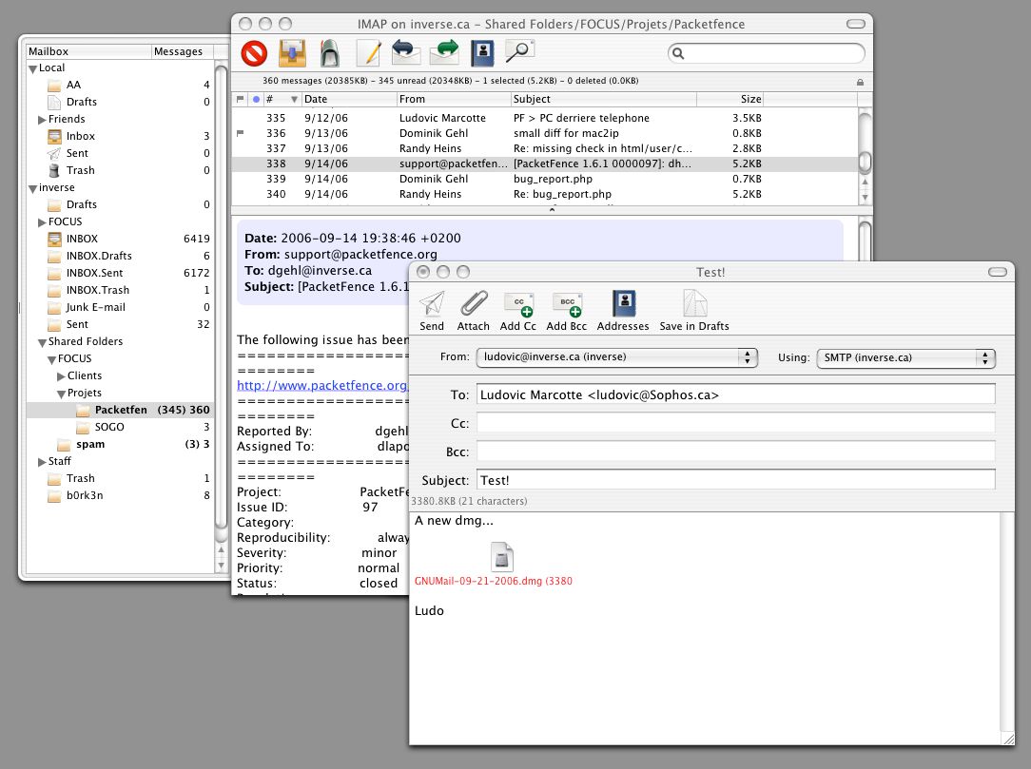Sort messages by Subject column
This screenshot has height=769, width=1031.
pyautogui.click(x=604, y=99)
